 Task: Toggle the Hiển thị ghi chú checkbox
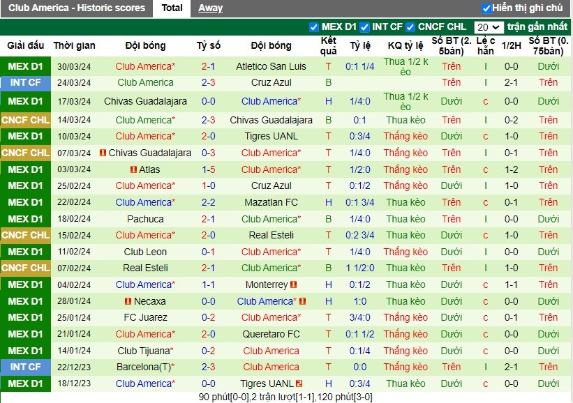point(486,8)
